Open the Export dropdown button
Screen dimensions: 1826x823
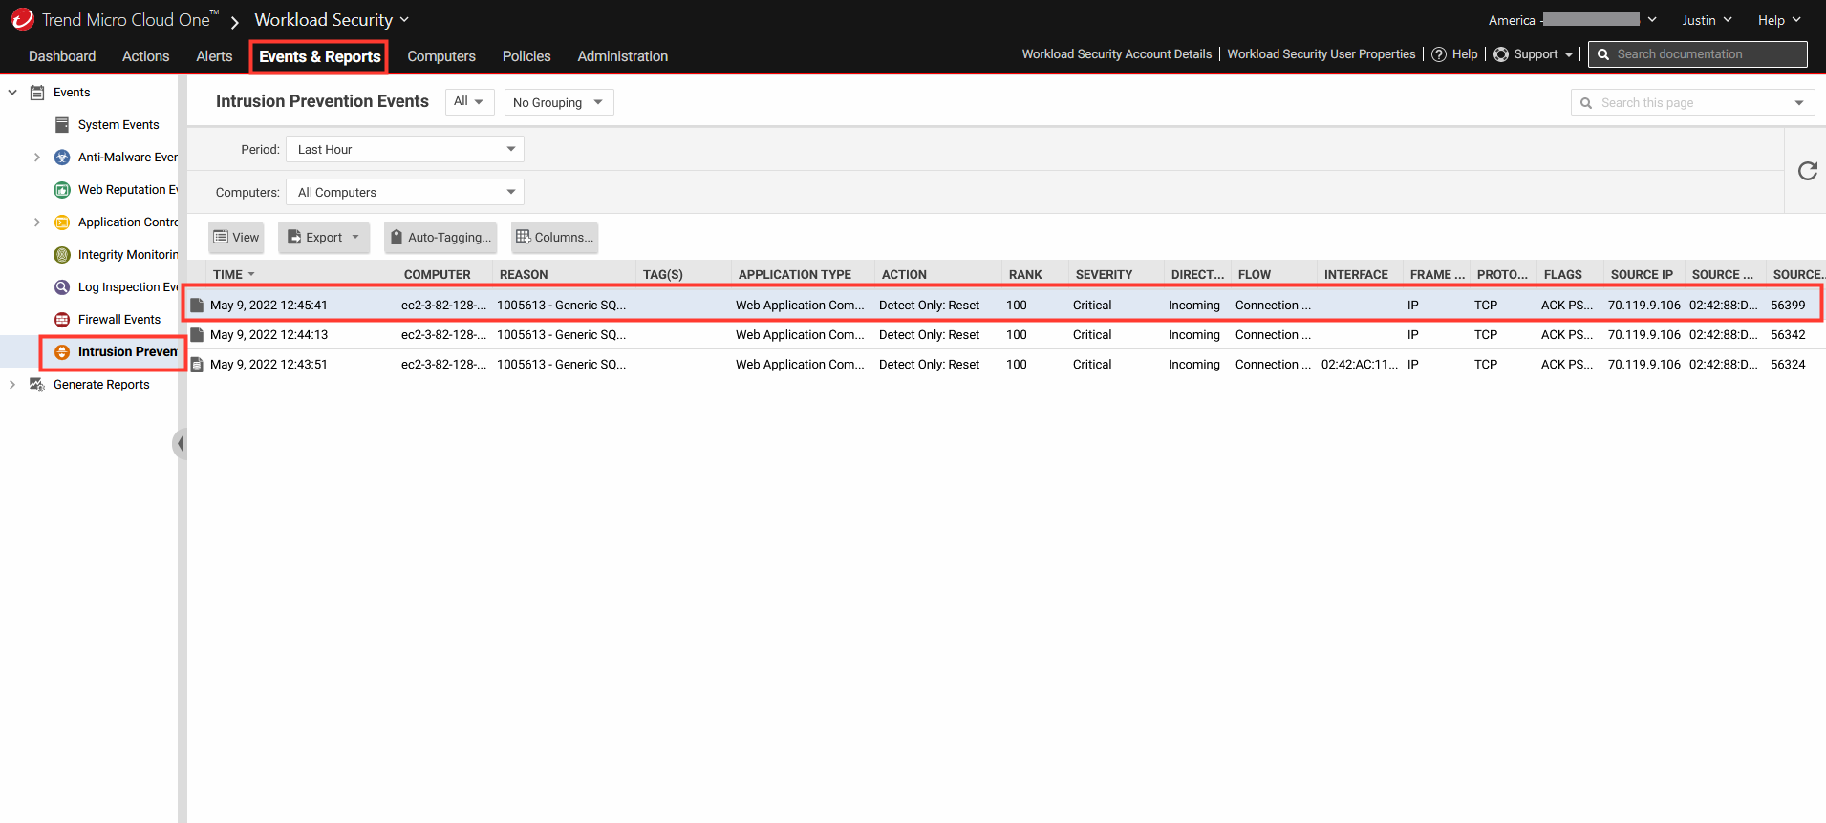click(324, 238)
